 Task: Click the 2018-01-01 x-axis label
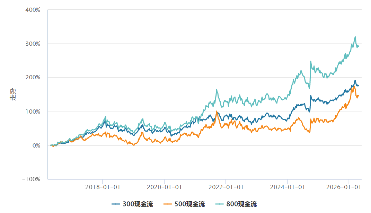(103, 187)
